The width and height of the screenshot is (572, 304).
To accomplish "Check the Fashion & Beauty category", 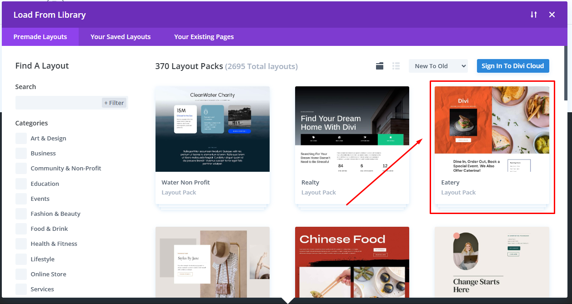I will point(21,214).
